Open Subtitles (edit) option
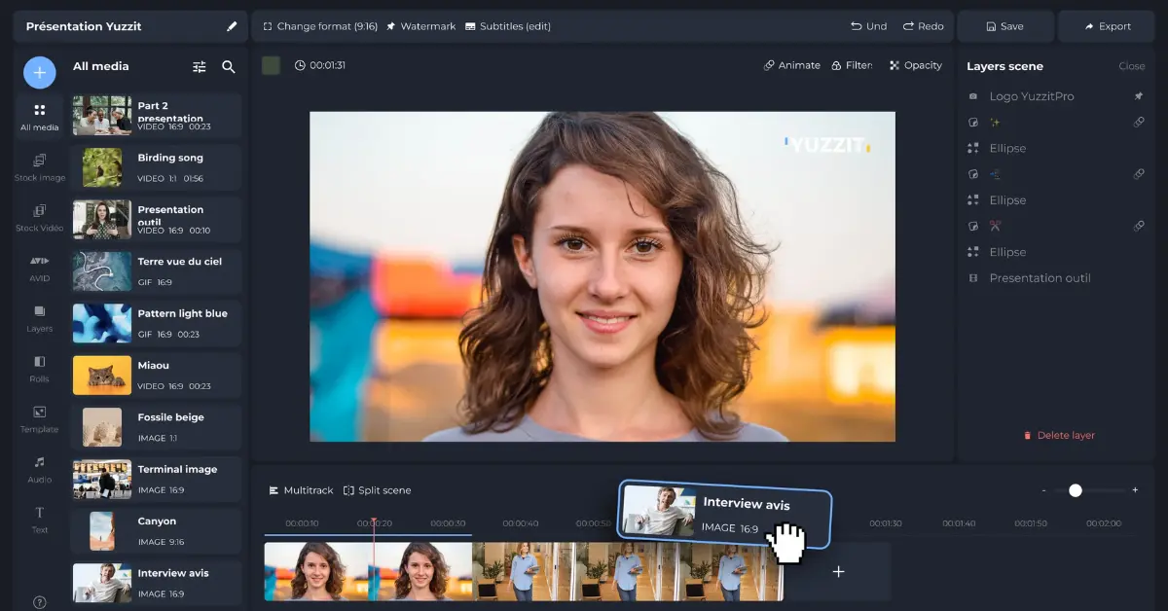Screen dimensions: 1168x611 click(x=508, y=26)
